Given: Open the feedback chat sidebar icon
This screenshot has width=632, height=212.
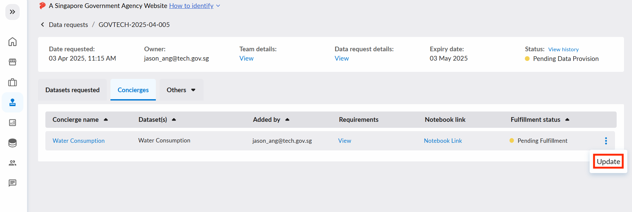Looking at the screenshot, I should [12, 183].
